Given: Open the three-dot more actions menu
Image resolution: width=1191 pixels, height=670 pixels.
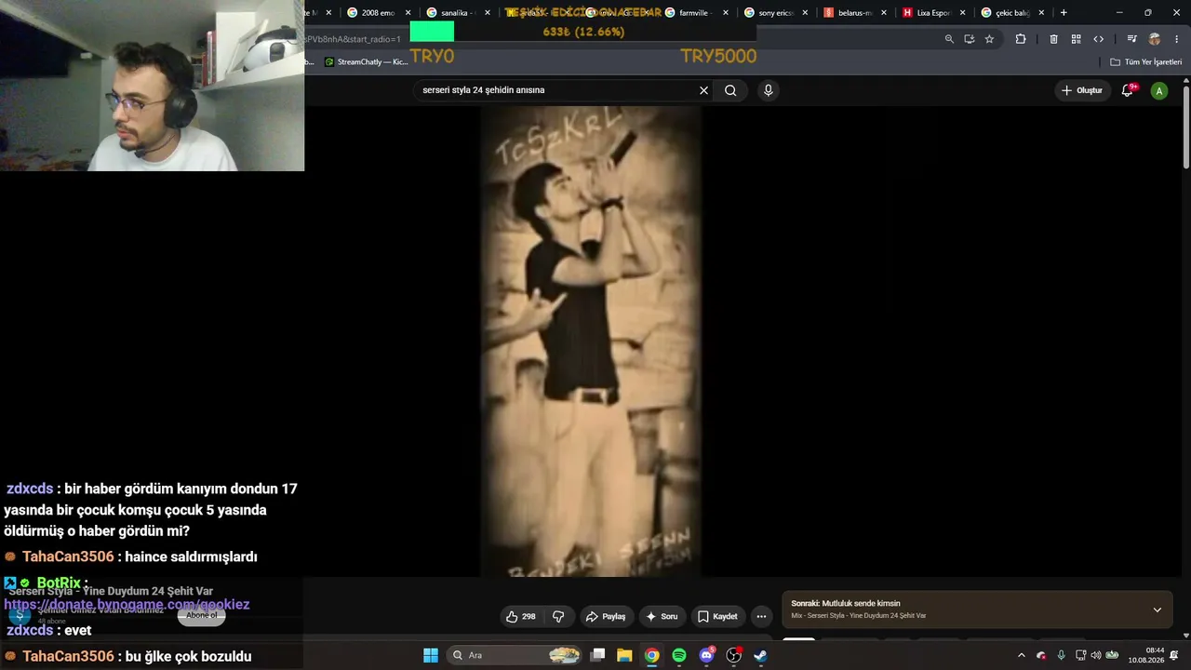Looking at the screenshot, I should pos(761,616).
